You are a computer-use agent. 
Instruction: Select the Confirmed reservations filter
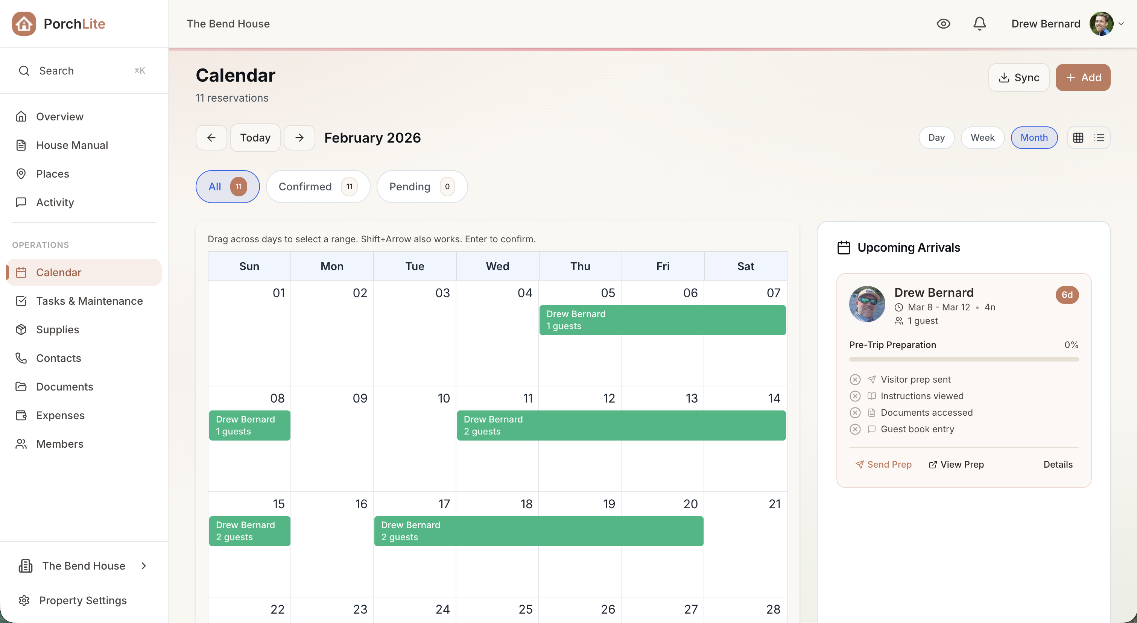click(318, 186)
